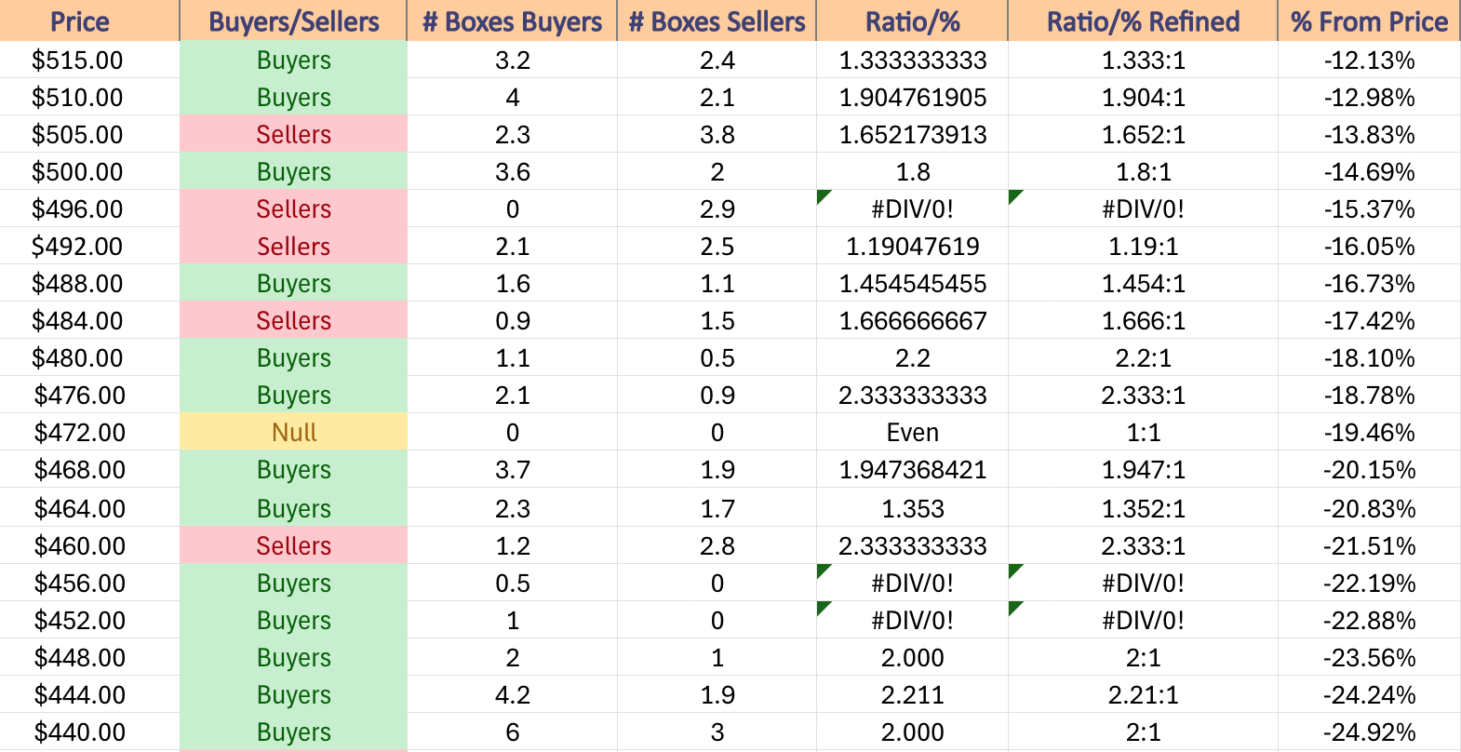
Task: Select the % From Price header
Action: click(x=1369, y=20)
